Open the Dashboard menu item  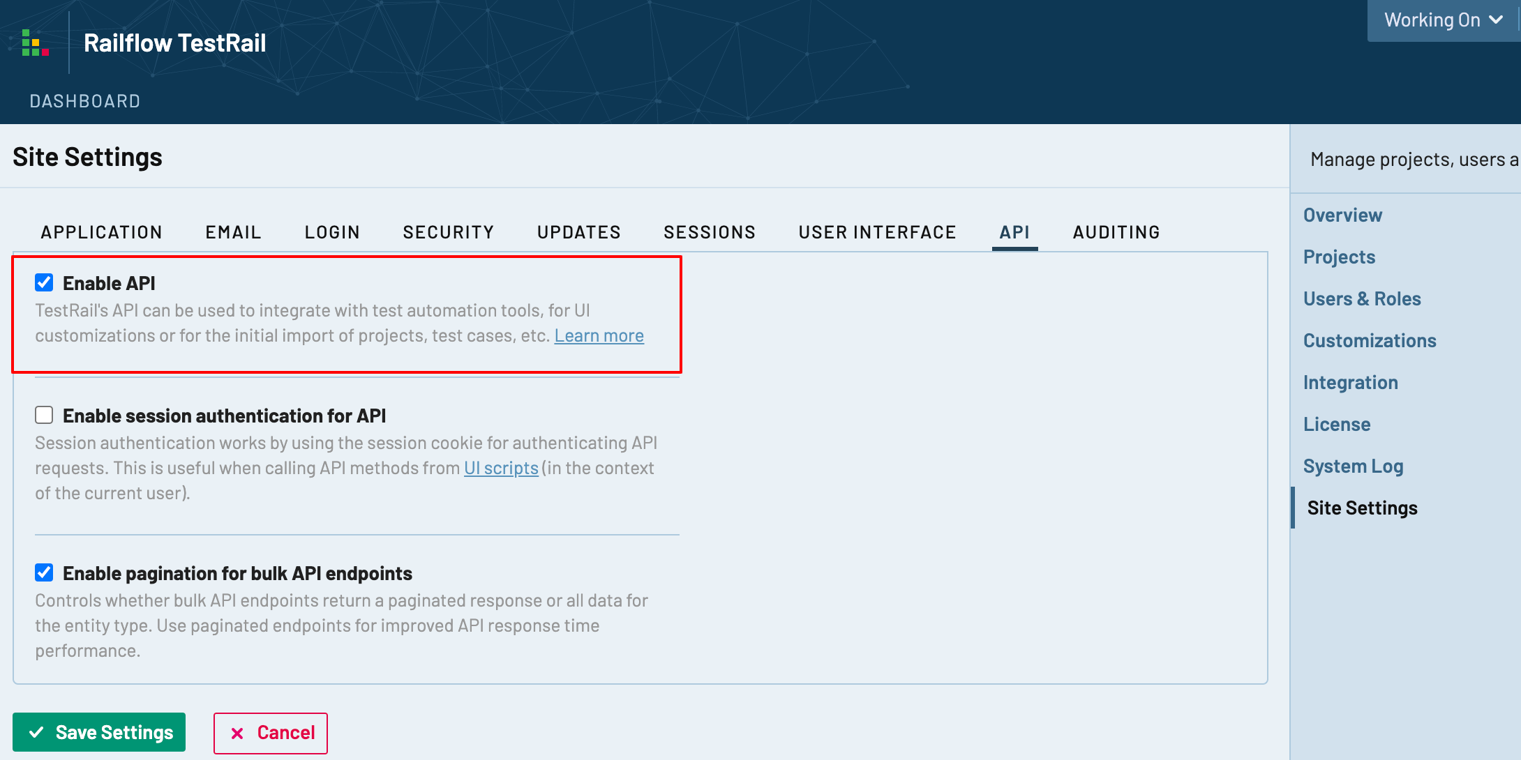click(x=85, y=101)
